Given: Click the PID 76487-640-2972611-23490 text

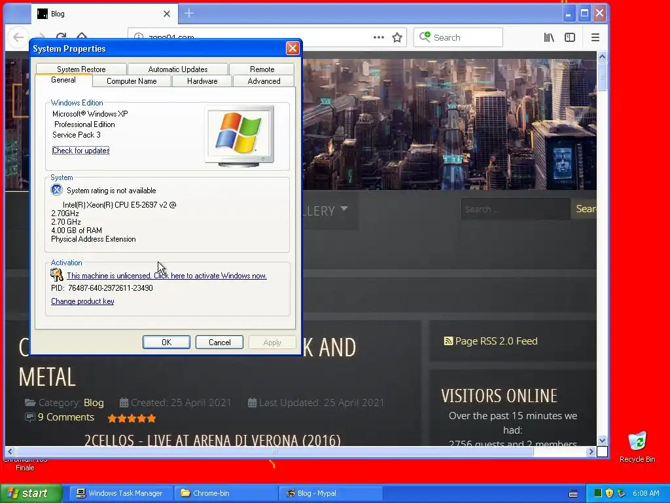Looking at the screenshot, I should [x=101, y=288].
